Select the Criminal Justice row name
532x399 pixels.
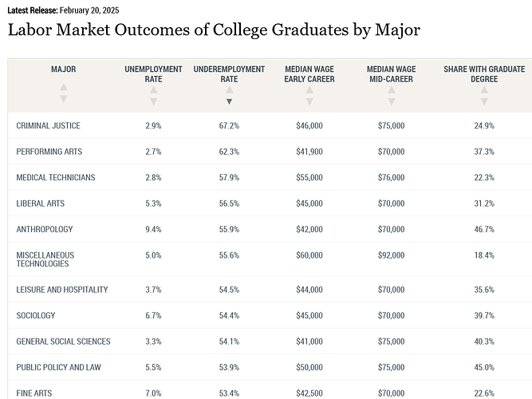48,126
